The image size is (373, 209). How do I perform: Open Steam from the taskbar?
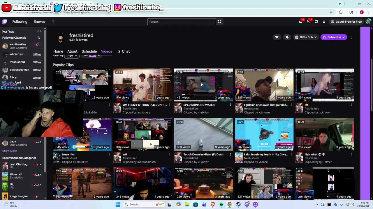(x=238, y=204)
